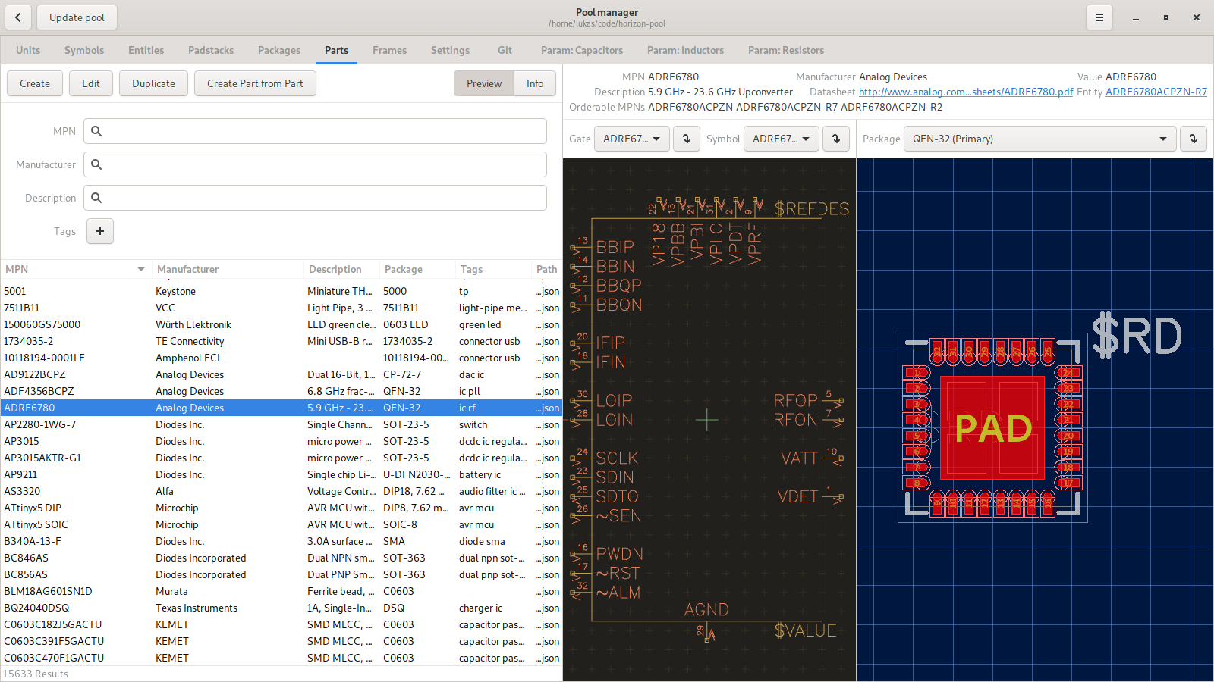The image size is (1214, 682).
Task: Click the Description search magnifier icon
Action: tap(96, 198)
